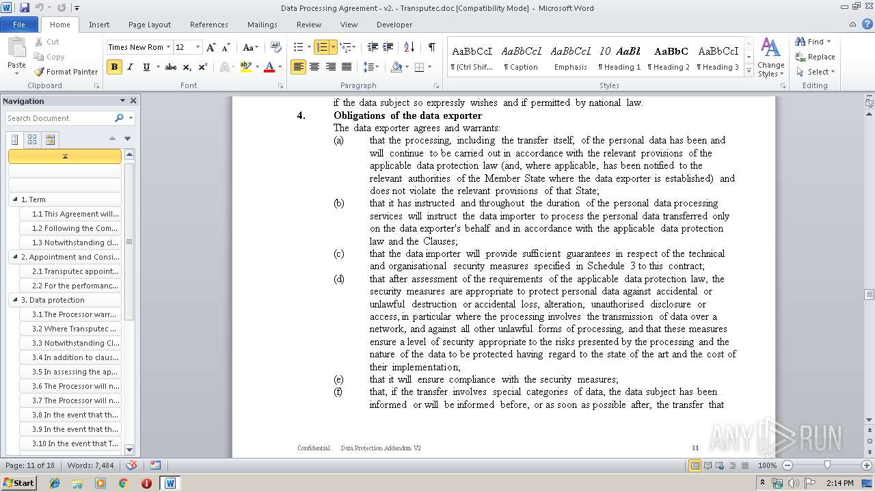Viewport: 875px width, 492px height.
Task: Center align the paragraph
Action: click(x=314, y=67)
